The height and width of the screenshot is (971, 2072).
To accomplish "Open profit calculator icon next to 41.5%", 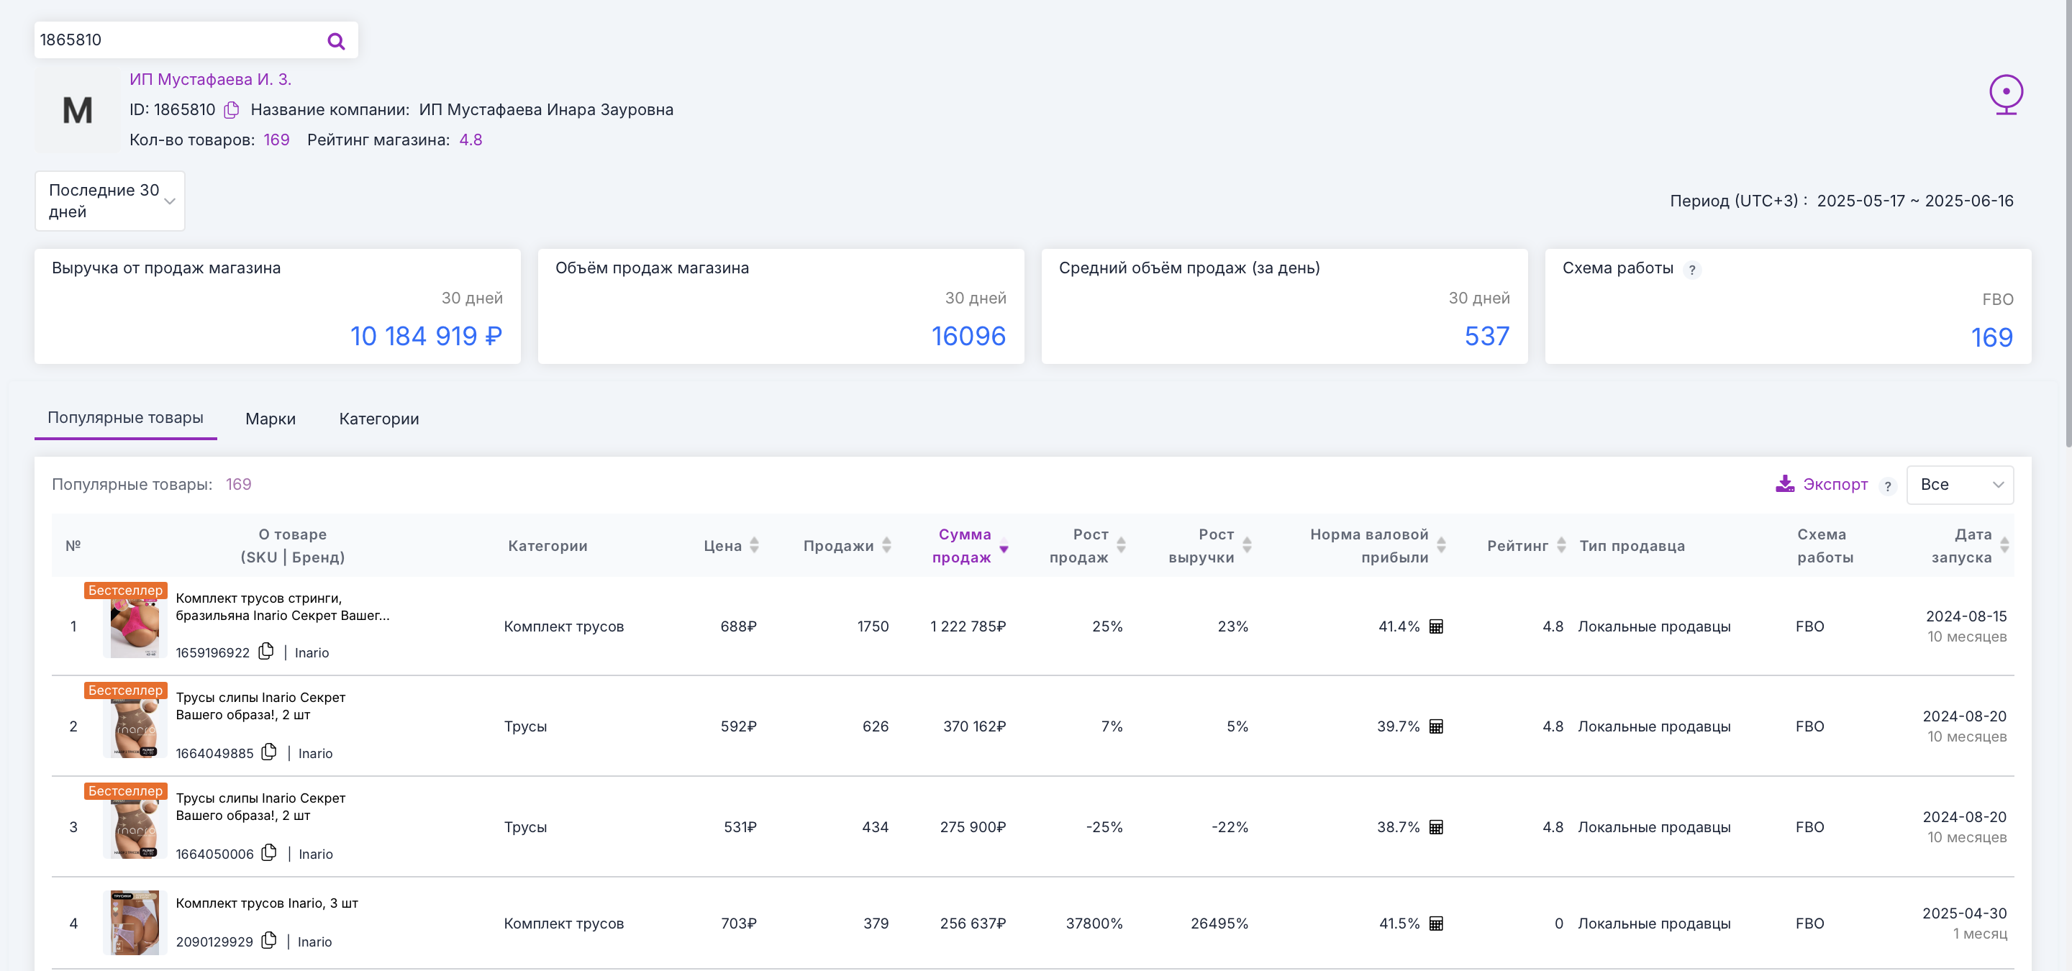I will pyautogui.click(x=1436, y=924).
